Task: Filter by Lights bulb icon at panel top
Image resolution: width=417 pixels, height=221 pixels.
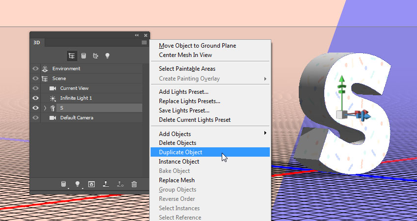Action: [x=107, y=55]
